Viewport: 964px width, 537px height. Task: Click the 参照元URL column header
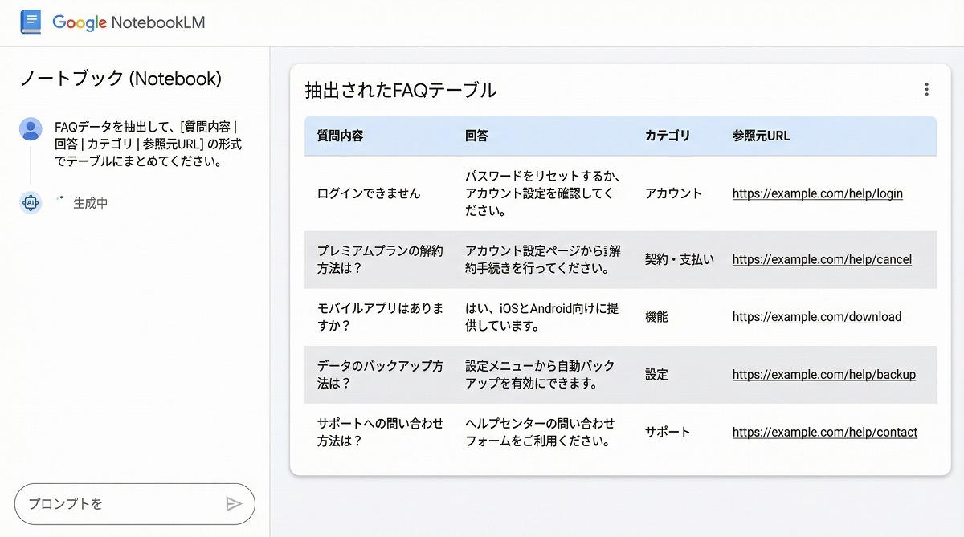point(761,136)
